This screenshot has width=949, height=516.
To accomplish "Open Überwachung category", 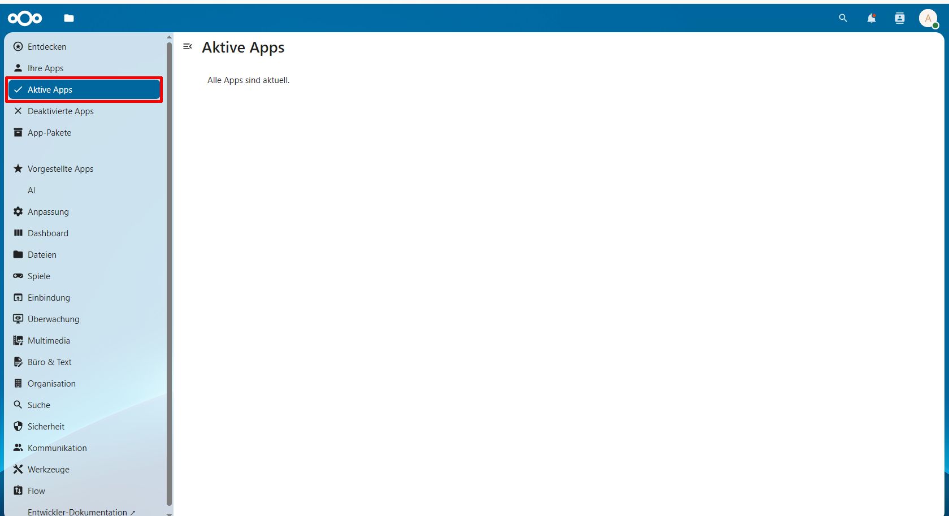I will (85, 319).
